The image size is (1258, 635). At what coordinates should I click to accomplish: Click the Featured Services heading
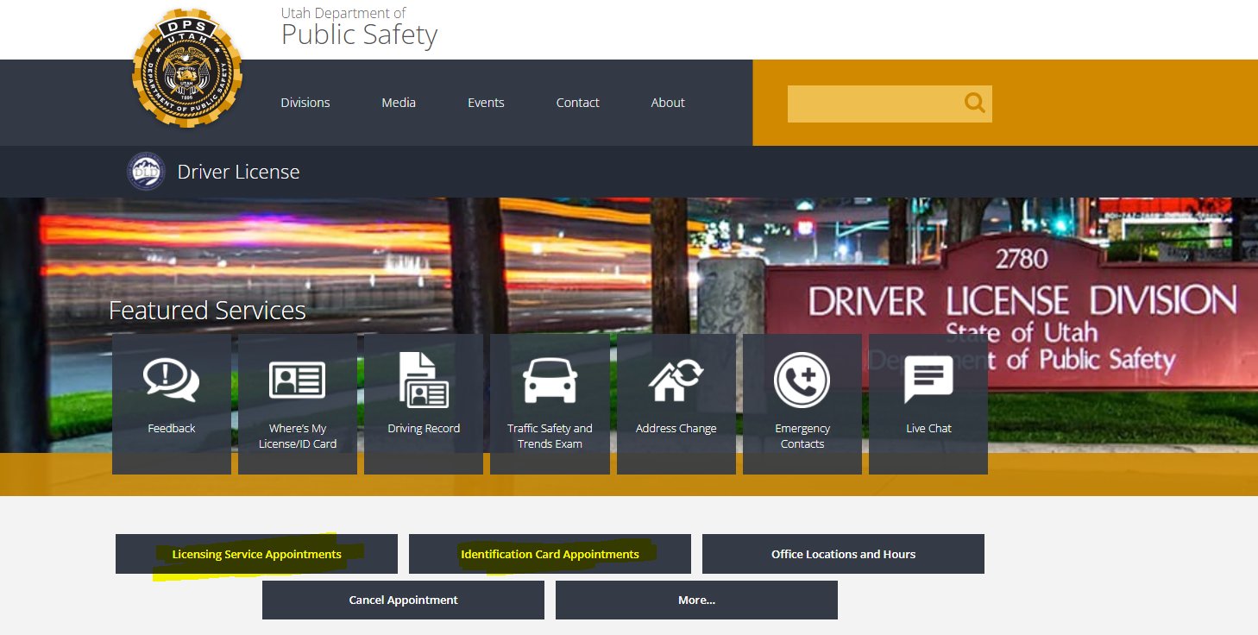point(207,311)
